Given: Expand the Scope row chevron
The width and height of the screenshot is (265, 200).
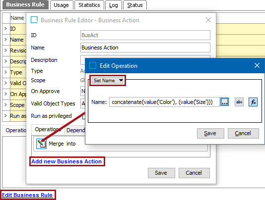Looking at the screenshot, I should coord(6,105).
